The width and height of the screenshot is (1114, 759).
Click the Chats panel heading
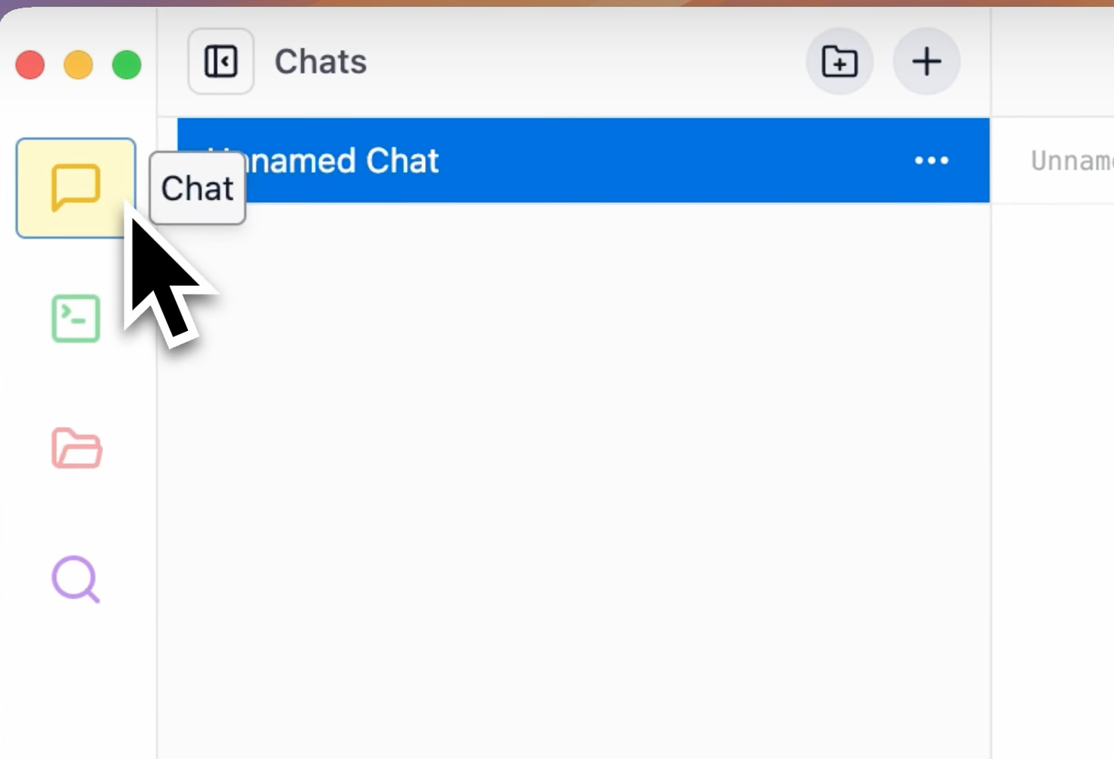[321, 62]
